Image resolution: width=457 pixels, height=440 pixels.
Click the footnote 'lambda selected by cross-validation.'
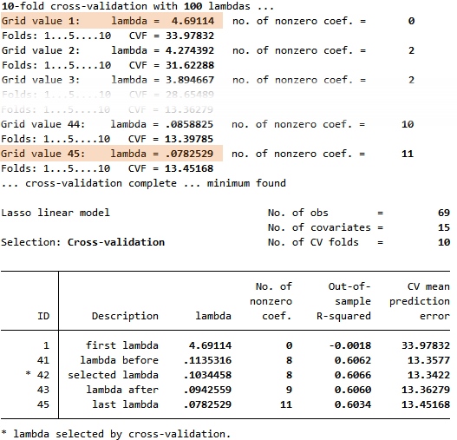[121, 434]
